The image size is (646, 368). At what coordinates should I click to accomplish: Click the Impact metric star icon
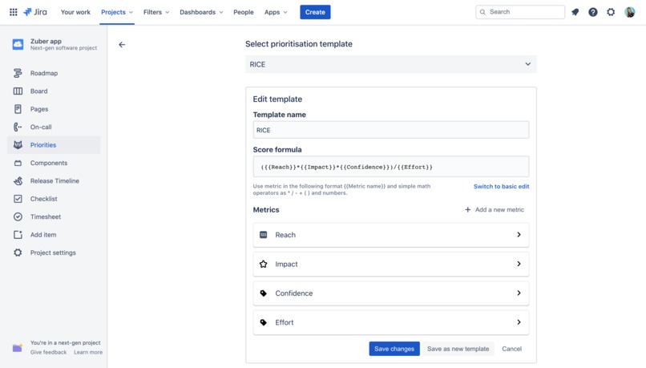(263, 264)
